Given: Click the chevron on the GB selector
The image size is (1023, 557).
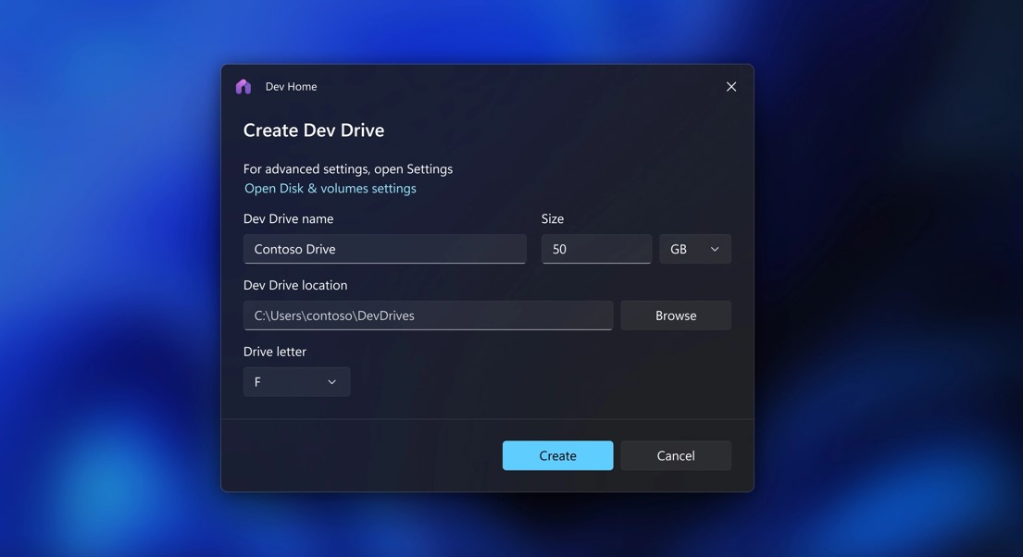Looking at the screenshot, I should pyautogui.click(x=714, y=248).
